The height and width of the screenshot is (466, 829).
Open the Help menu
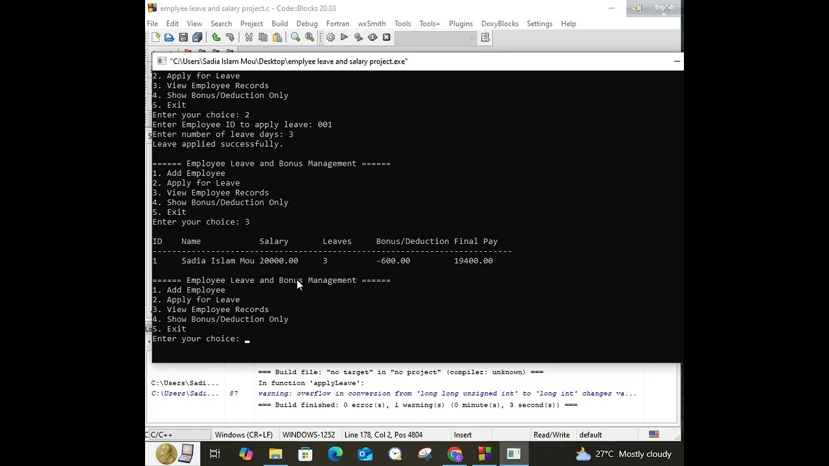click(568, 23)
